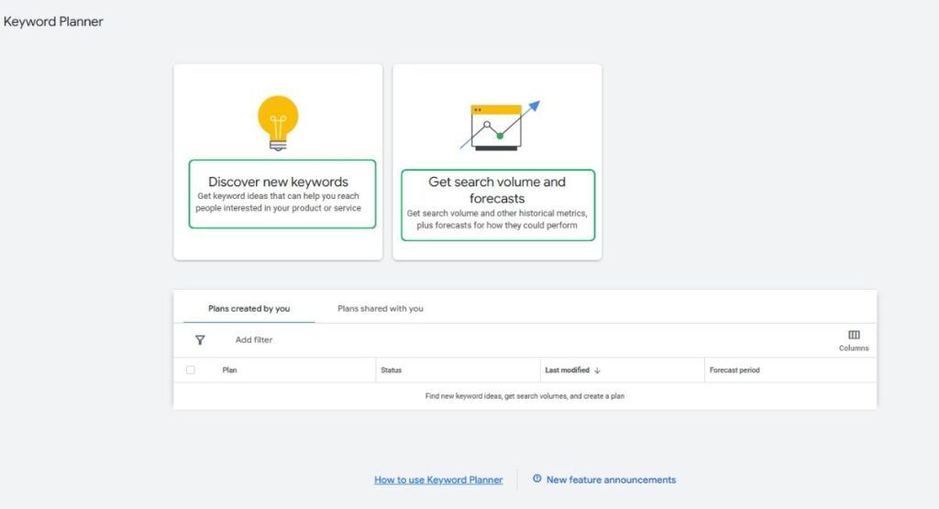Viewport: 939px width, 509px height.
Task: Switch to Plans shared with you tab
Action: 381,308
